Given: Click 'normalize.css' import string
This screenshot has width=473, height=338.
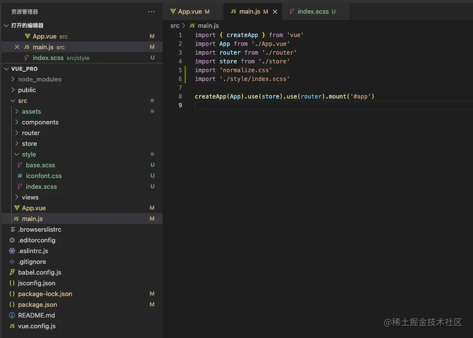Looking at the screenshot, I should 246,70.
